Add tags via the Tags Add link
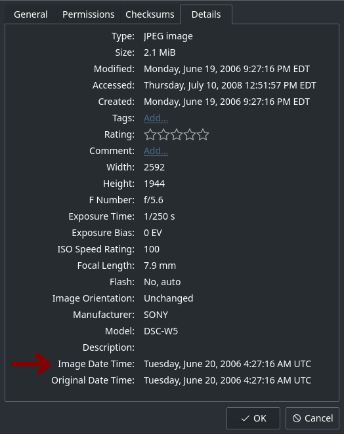The image size is (344, 434). click(x=156, y=118)
